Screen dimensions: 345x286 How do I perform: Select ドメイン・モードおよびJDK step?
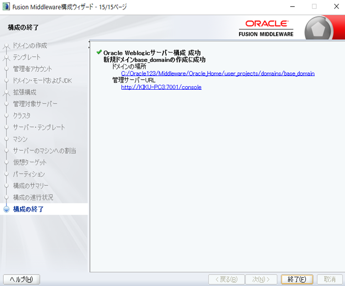click(42, 81)
